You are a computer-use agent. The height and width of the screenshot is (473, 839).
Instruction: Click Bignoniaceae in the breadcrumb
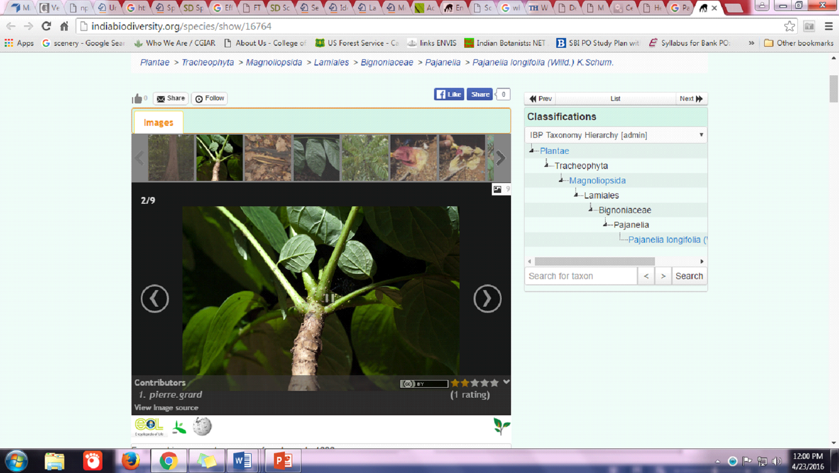click(387, 62)
